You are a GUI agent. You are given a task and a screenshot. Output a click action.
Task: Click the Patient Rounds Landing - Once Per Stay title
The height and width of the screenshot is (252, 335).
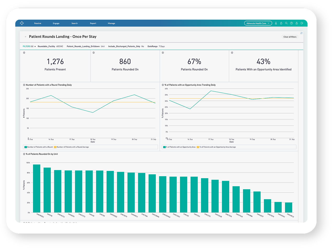pos(63,37)
